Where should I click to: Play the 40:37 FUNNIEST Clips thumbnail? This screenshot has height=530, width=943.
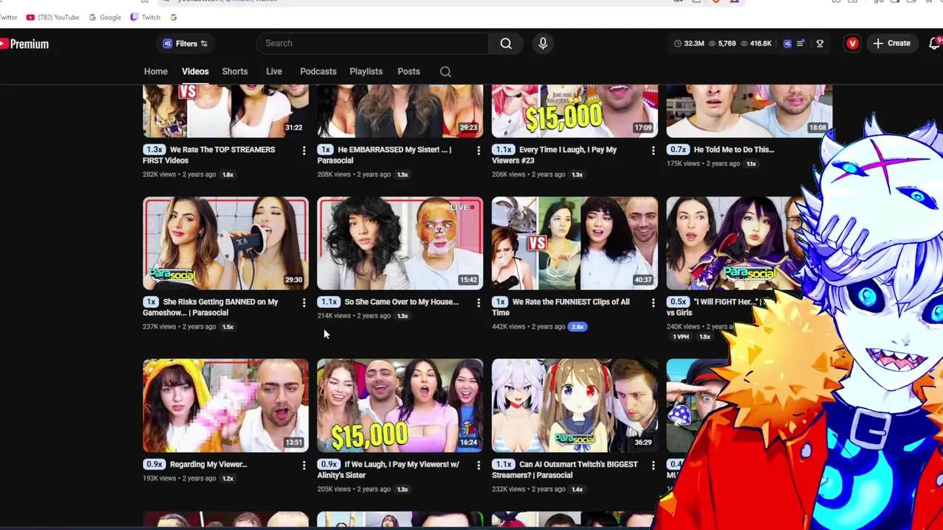575,244
